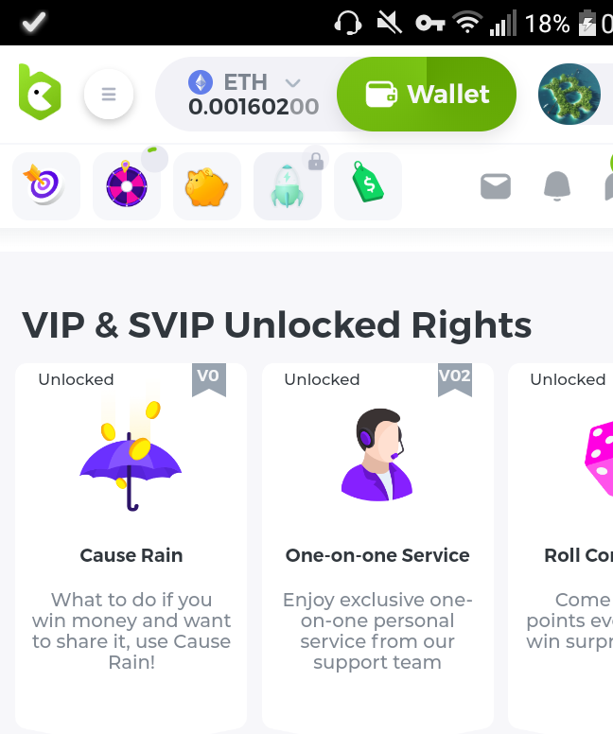Show notifications via bell icon
The image size is (613, 734).
557,186
